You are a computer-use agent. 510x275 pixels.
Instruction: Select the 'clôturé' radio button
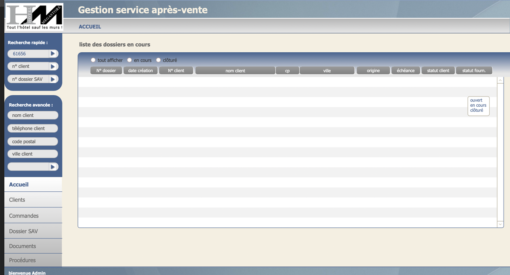coord(159,60)
